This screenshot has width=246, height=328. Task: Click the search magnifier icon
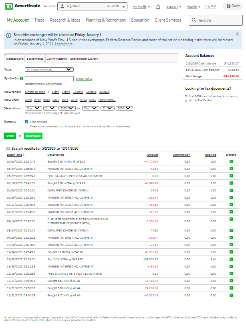click(x=194, y=20)
